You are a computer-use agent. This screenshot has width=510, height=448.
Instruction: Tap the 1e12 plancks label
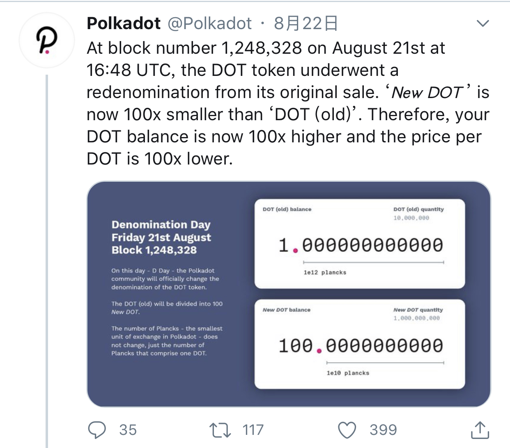(325, 272)
